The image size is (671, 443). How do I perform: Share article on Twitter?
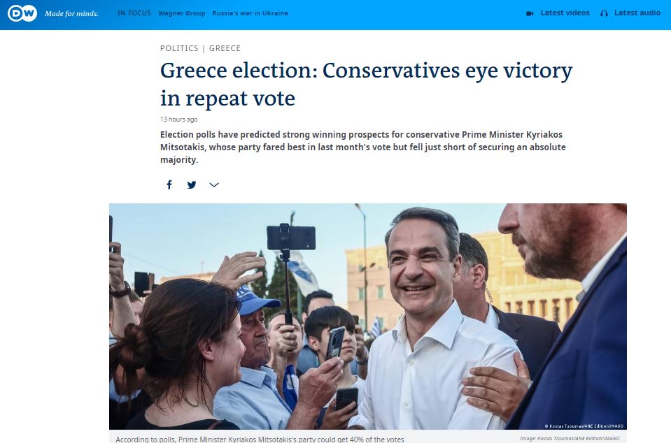tap(192, 184)
